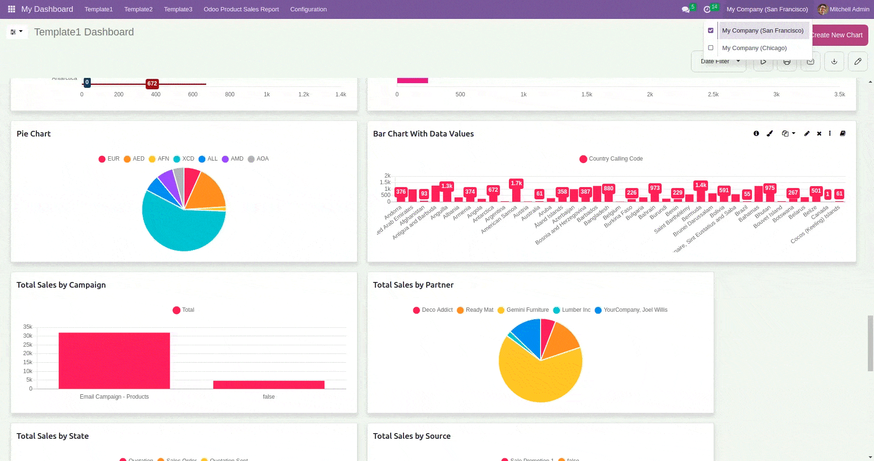Open three-dot more options on Bar Chart
Viewport: 874px width, 461px height.
[830, 134]
